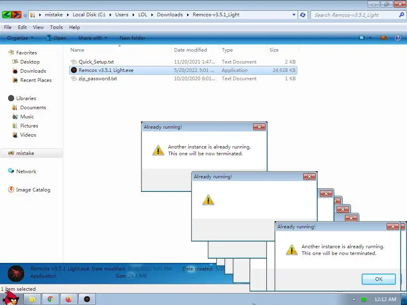
Task: Open recent locations dropdown beside nav arrows
Action: [25, 15]
